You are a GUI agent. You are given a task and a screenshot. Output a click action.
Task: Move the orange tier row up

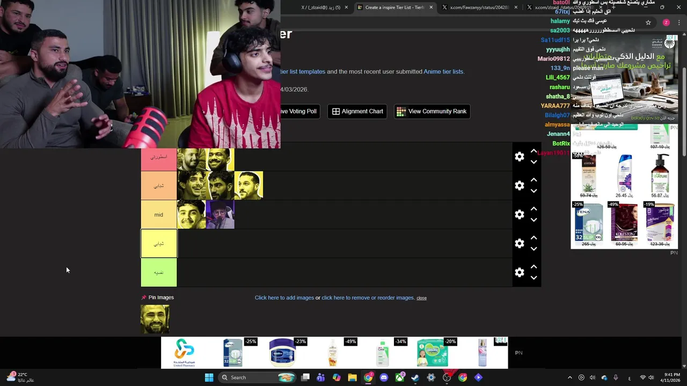(x=533, y=180)
